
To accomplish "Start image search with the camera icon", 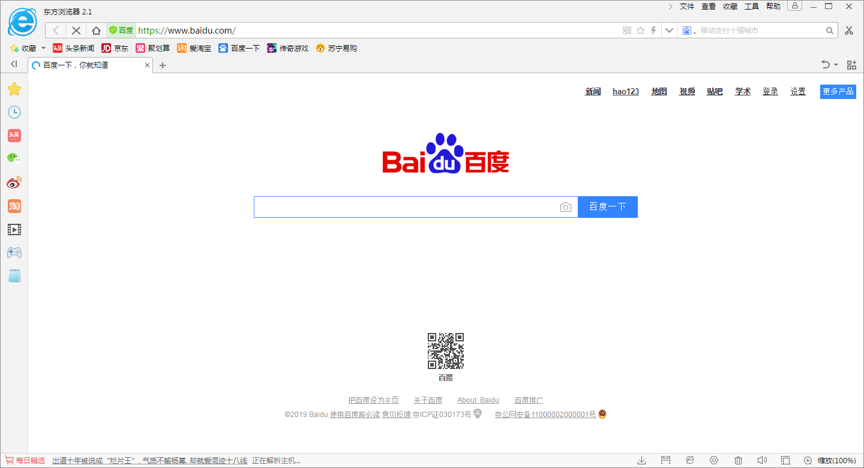I will [x=566, y=206].
